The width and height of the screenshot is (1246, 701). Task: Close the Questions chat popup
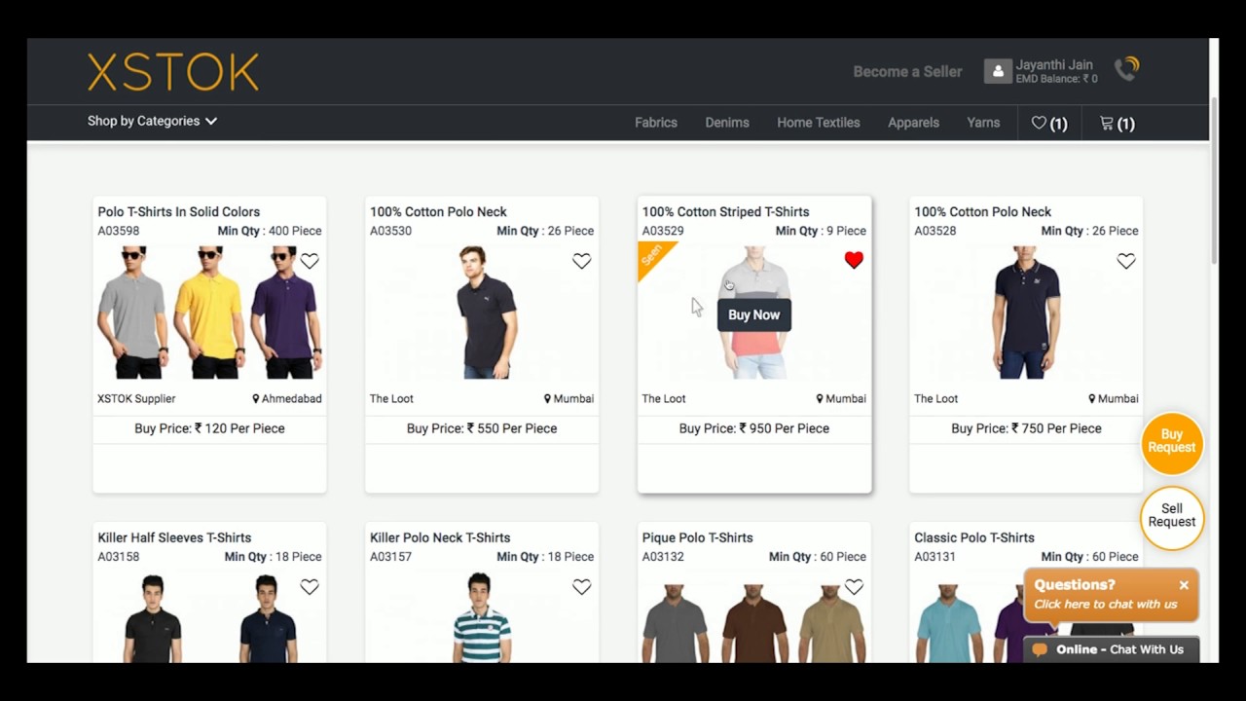(x=1184, y=585)
